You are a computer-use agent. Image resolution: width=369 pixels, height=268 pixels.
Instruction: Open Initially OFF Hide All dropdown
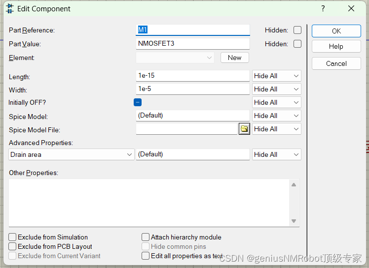[x=277, y=103]
